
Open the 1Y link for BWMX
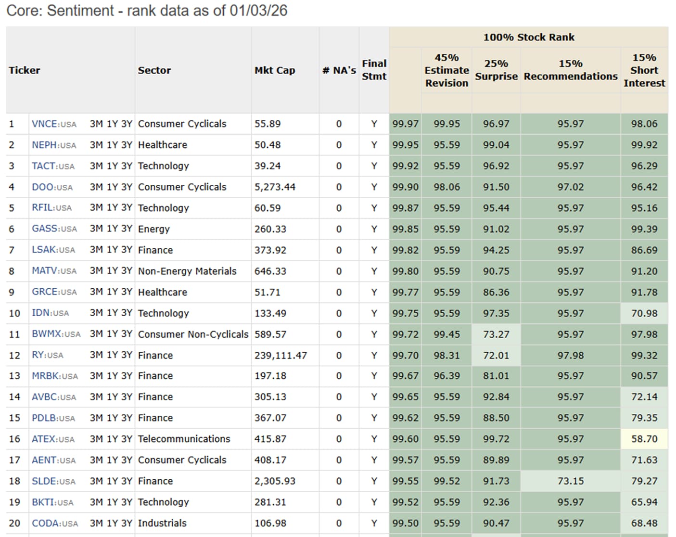[x=112, y=334]
